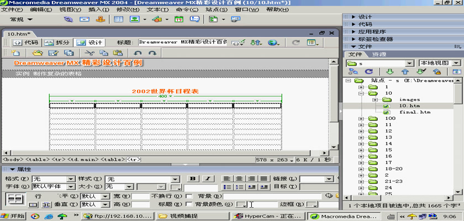Align text left in Properties

click(x=226, y=178)
